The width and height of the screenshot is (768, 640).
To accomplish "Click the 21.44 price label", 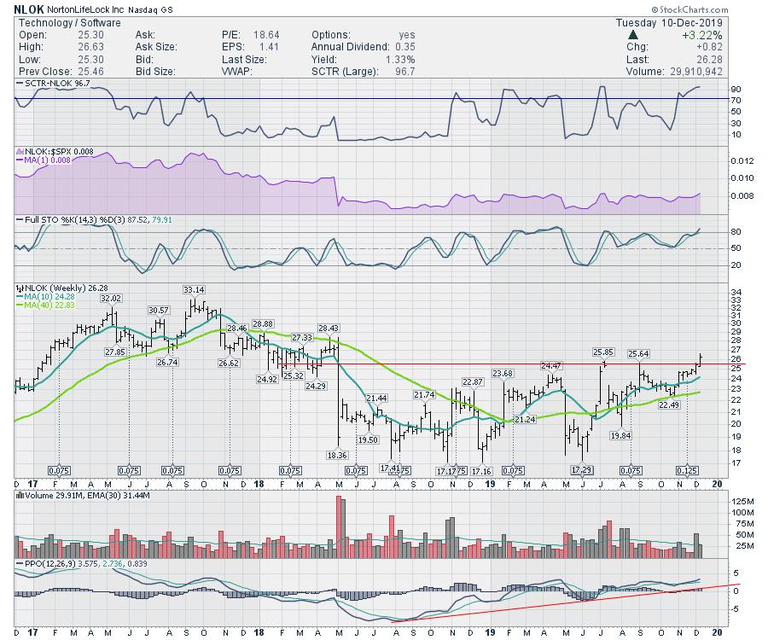I will click(376, 399).
